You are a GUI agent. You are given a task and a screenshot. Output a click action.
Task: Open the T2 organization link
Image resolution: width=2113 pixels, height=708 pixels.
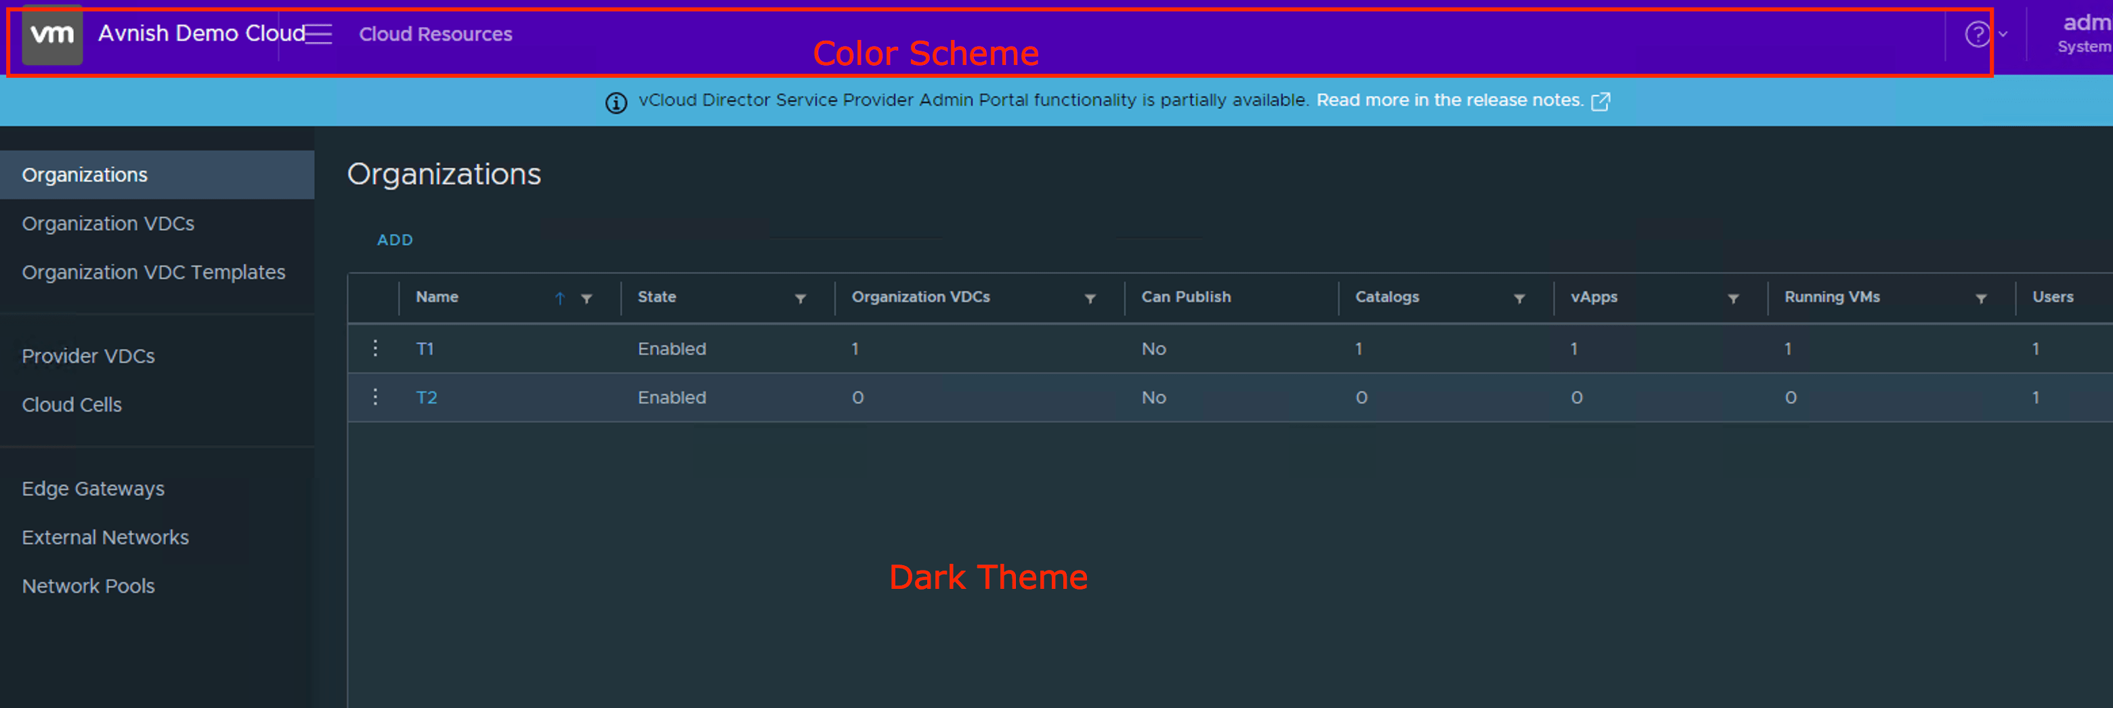coord(427,397)
